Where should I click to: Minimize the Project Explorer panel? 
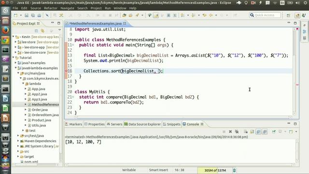point(53,23)
